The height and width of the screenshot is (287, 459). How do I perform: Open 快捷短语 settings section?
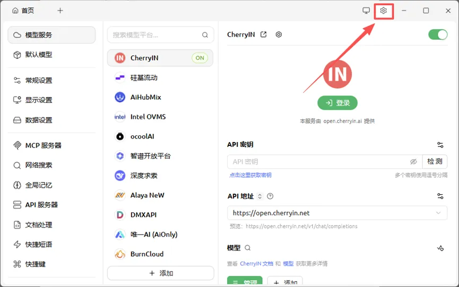51,244
